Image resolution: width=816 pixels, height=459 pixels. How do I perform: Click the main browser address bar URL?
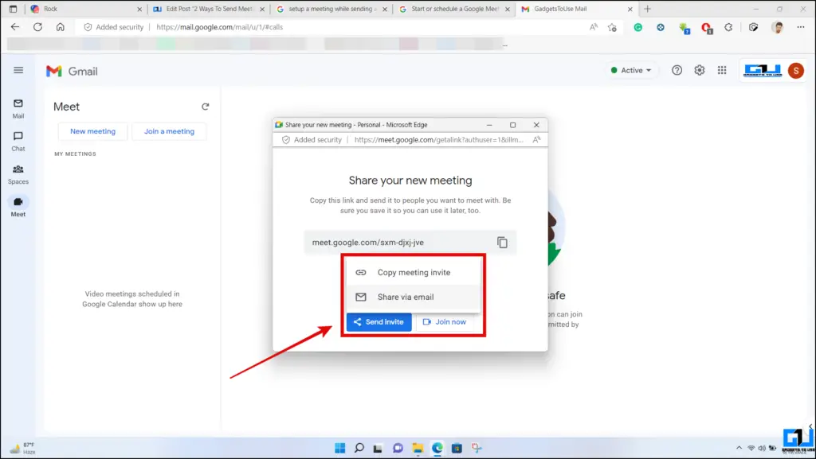coord(220,27)
